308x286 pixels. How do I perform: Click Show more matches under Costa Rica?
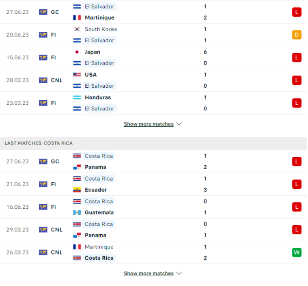[x=149, y=273]
